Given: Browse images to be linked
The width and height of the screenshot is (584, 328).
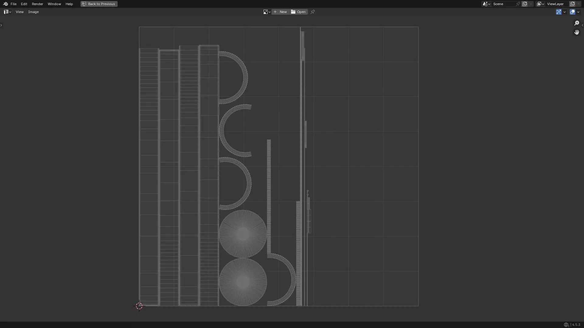Looking at the screenshot, I should (x=267, y=12).
